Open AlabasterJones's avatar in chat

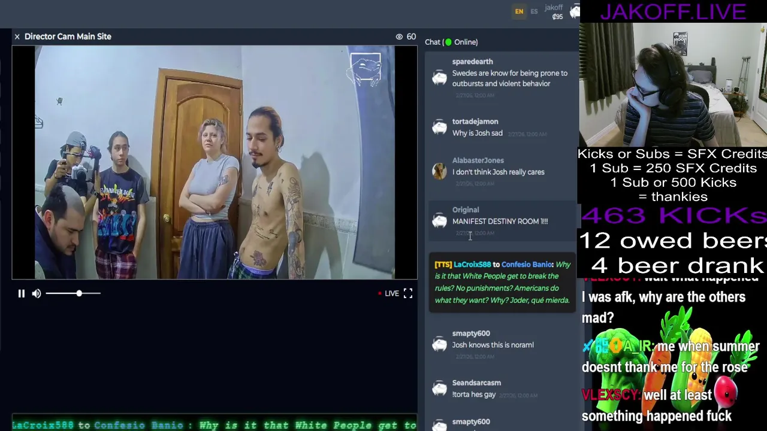coord(440,171)
